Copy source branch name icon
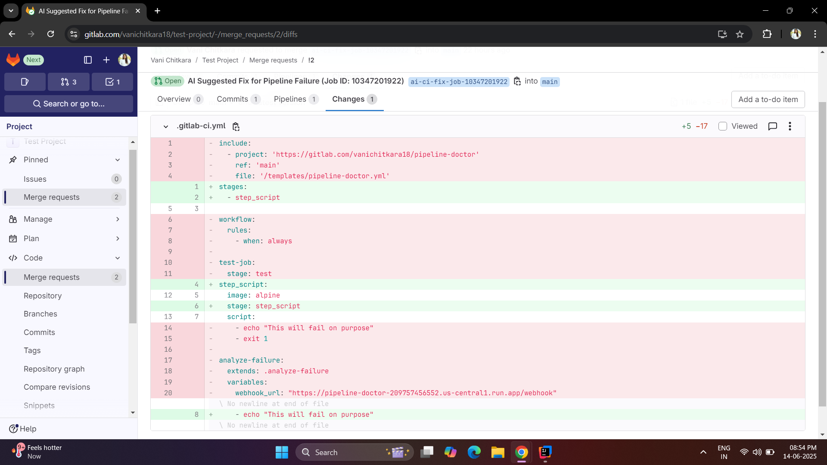The image size is (827, 465). point(517,81)
